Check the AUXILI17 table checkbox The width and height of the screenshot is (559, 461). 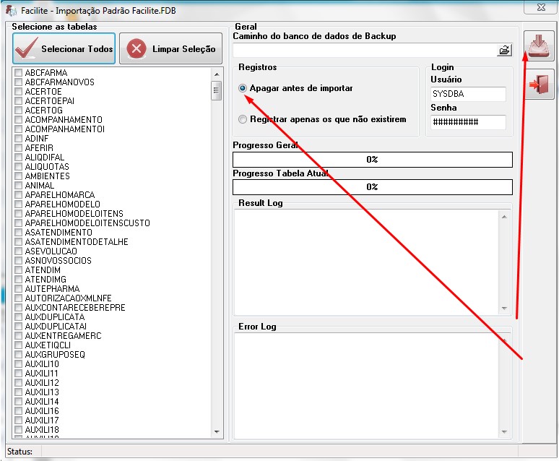pyautogui.click(x=18, y=421)
